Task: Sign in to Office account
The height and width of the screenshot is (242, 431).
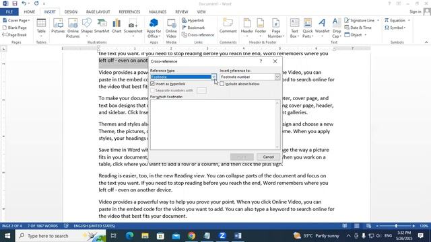Action: point(415,11)
